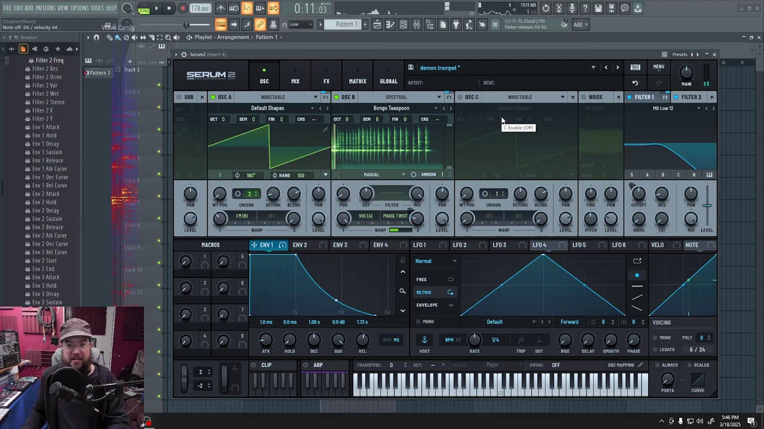Click the save preset disk icon
This screenshot has height=429, width=764.
411,67
